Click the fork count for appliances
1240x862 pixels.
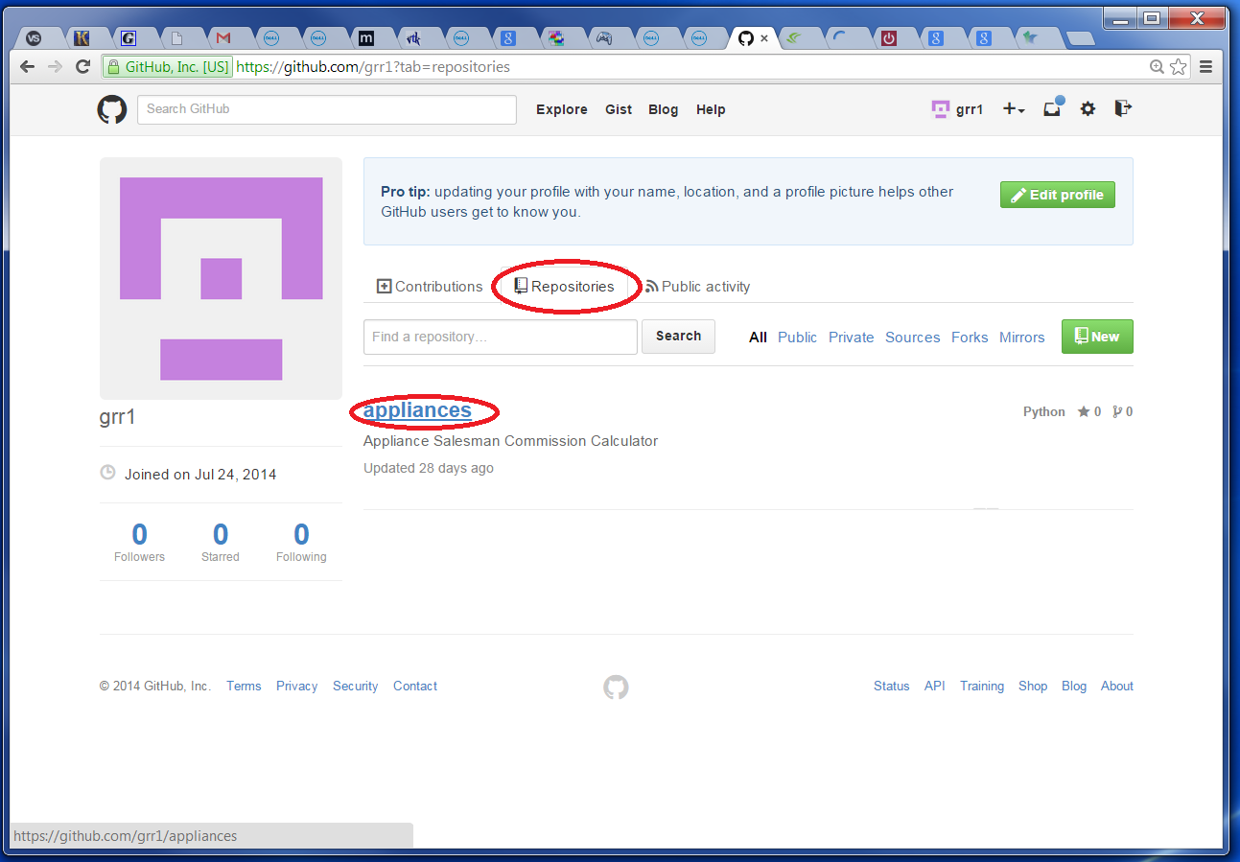1122,411
